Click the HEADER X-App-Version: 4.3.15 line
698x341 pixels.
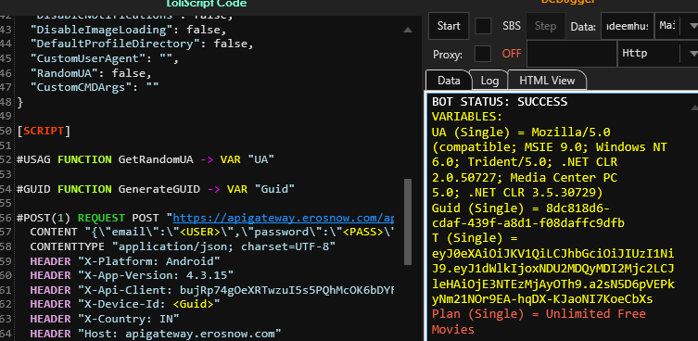pos(132,275)
